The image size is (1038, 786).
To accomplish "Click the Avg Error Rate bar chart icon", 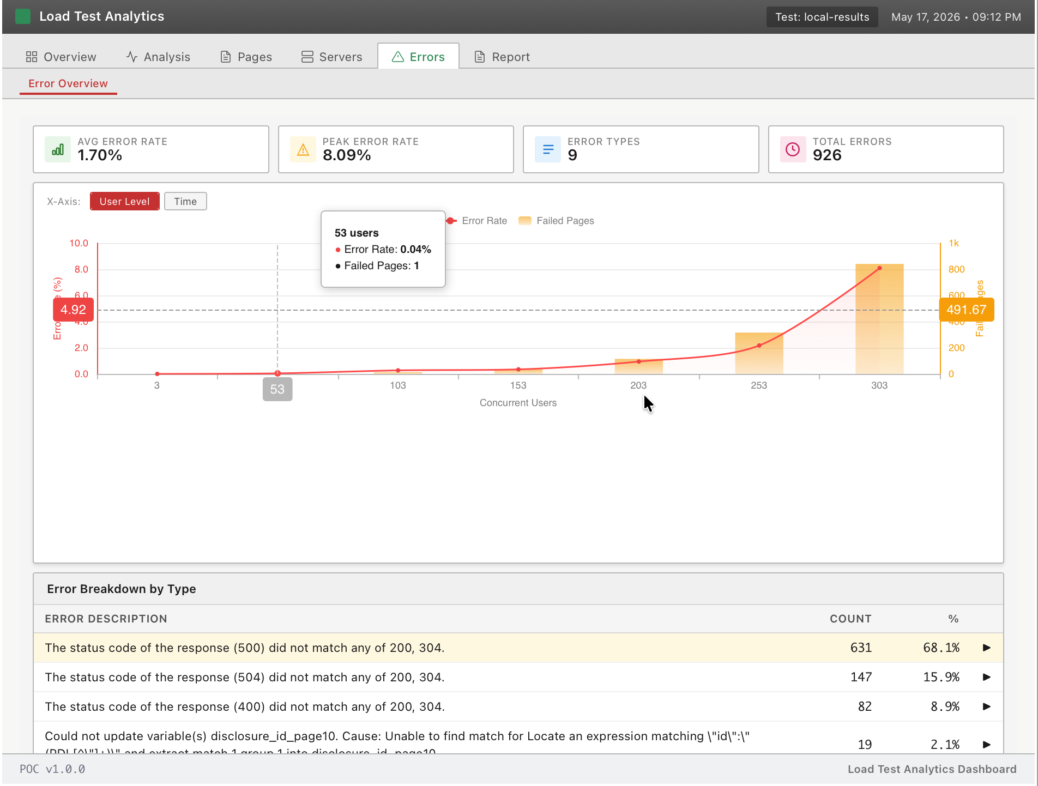I will pyautogui.click(x=58, y=149).
